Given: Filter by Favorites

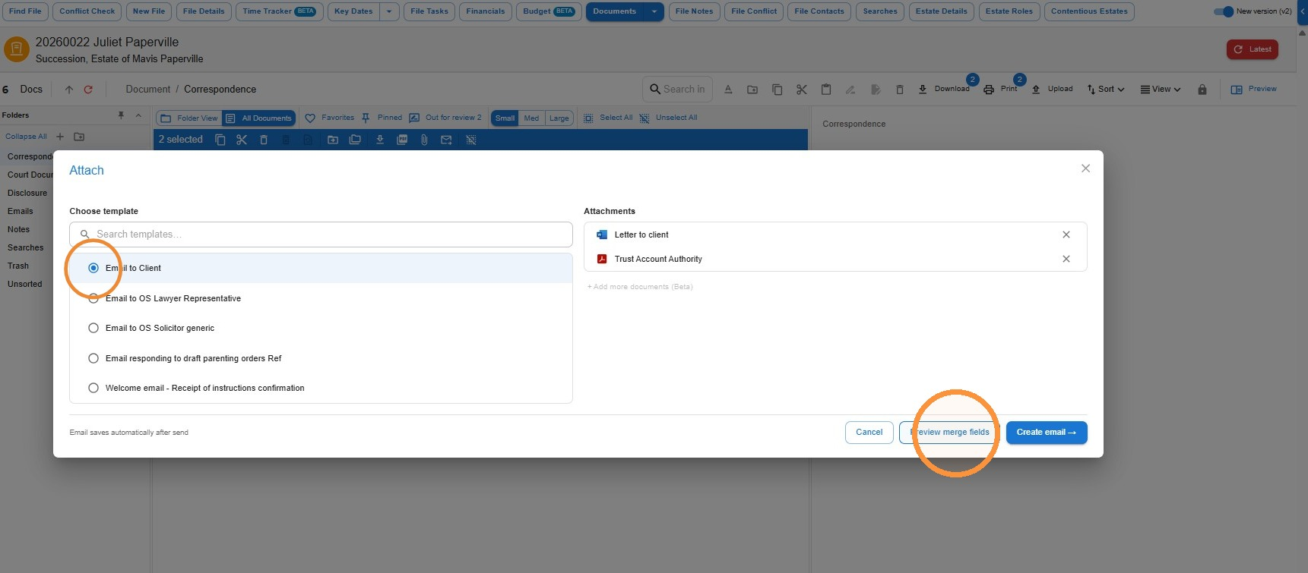Looking at the screenshot, I should pyautogui.click(x=330, y=118).
